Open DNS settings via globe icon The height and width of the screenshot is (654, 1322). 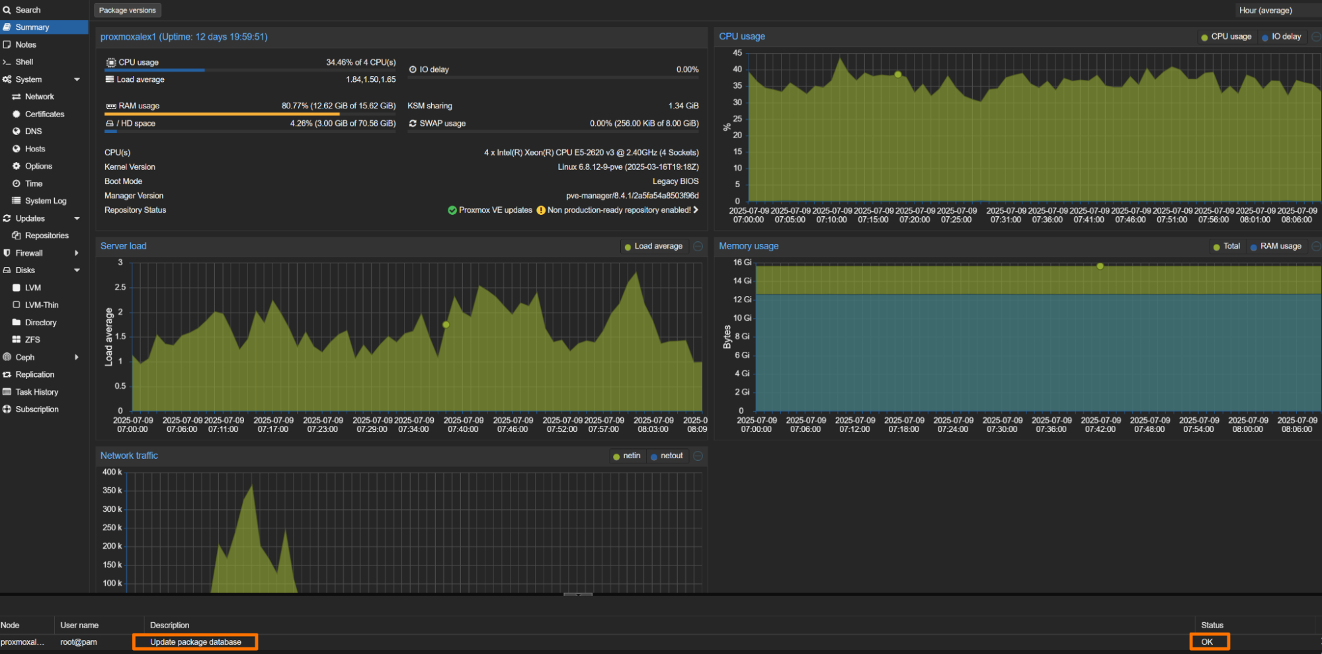[x=17, y=132]
